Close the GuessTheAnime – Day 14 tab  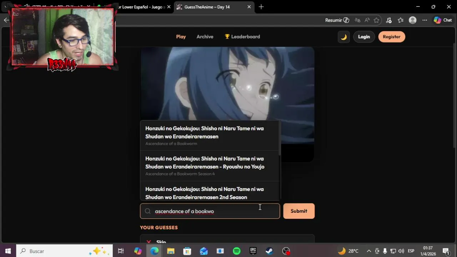(249, 7)
